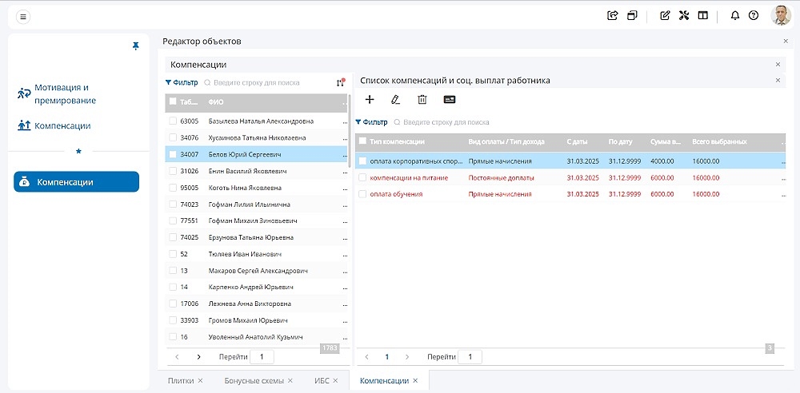This screenshot has height=393, width=800.
Task: Switch to the Бонусные схемы tab
Action: (254, 381)
